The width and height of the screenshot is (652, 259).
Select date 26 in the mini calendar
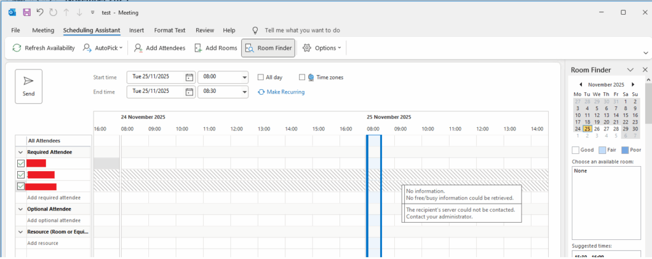(x=597, y=129)
